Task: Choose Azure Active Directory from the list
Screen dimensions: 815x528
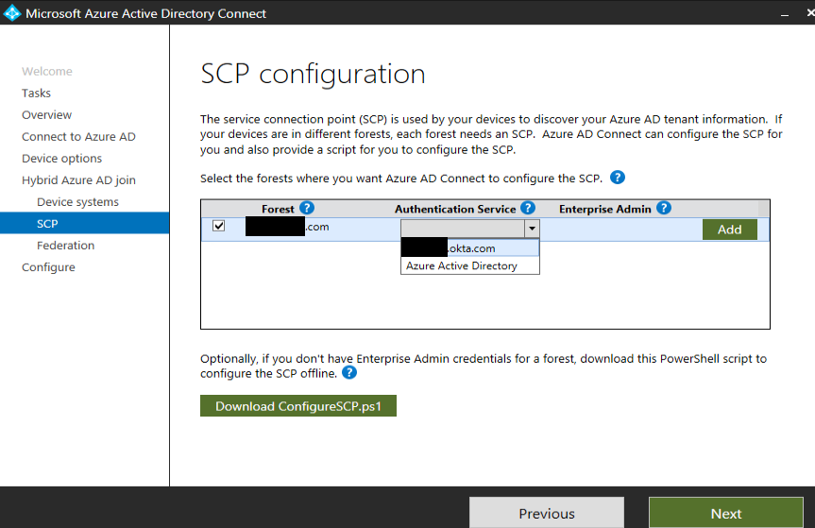Action: pyautogui.click(x=470, y=265)
